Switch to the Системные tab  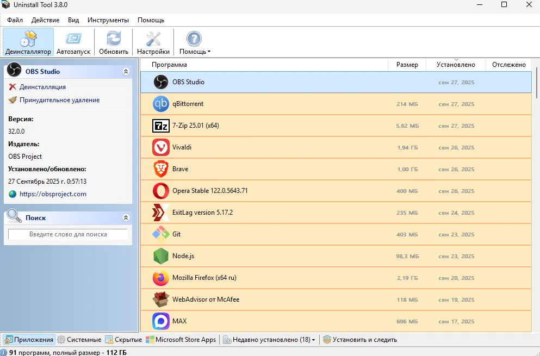point(79,340)
